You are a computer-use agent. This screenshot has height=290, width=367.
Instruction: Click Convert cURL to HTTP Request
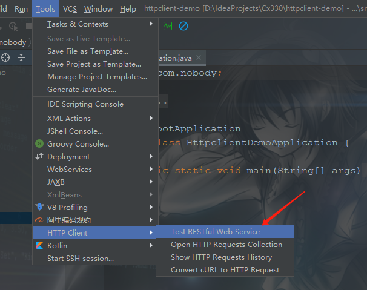pyautogui.click(x=225, y=269)
